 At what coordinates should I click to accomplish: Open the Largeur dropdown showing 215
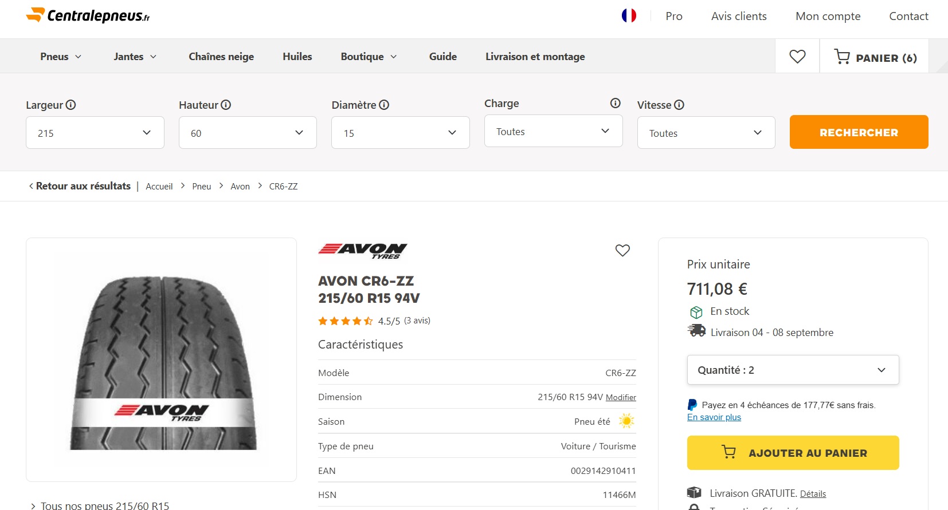[95, 133]
